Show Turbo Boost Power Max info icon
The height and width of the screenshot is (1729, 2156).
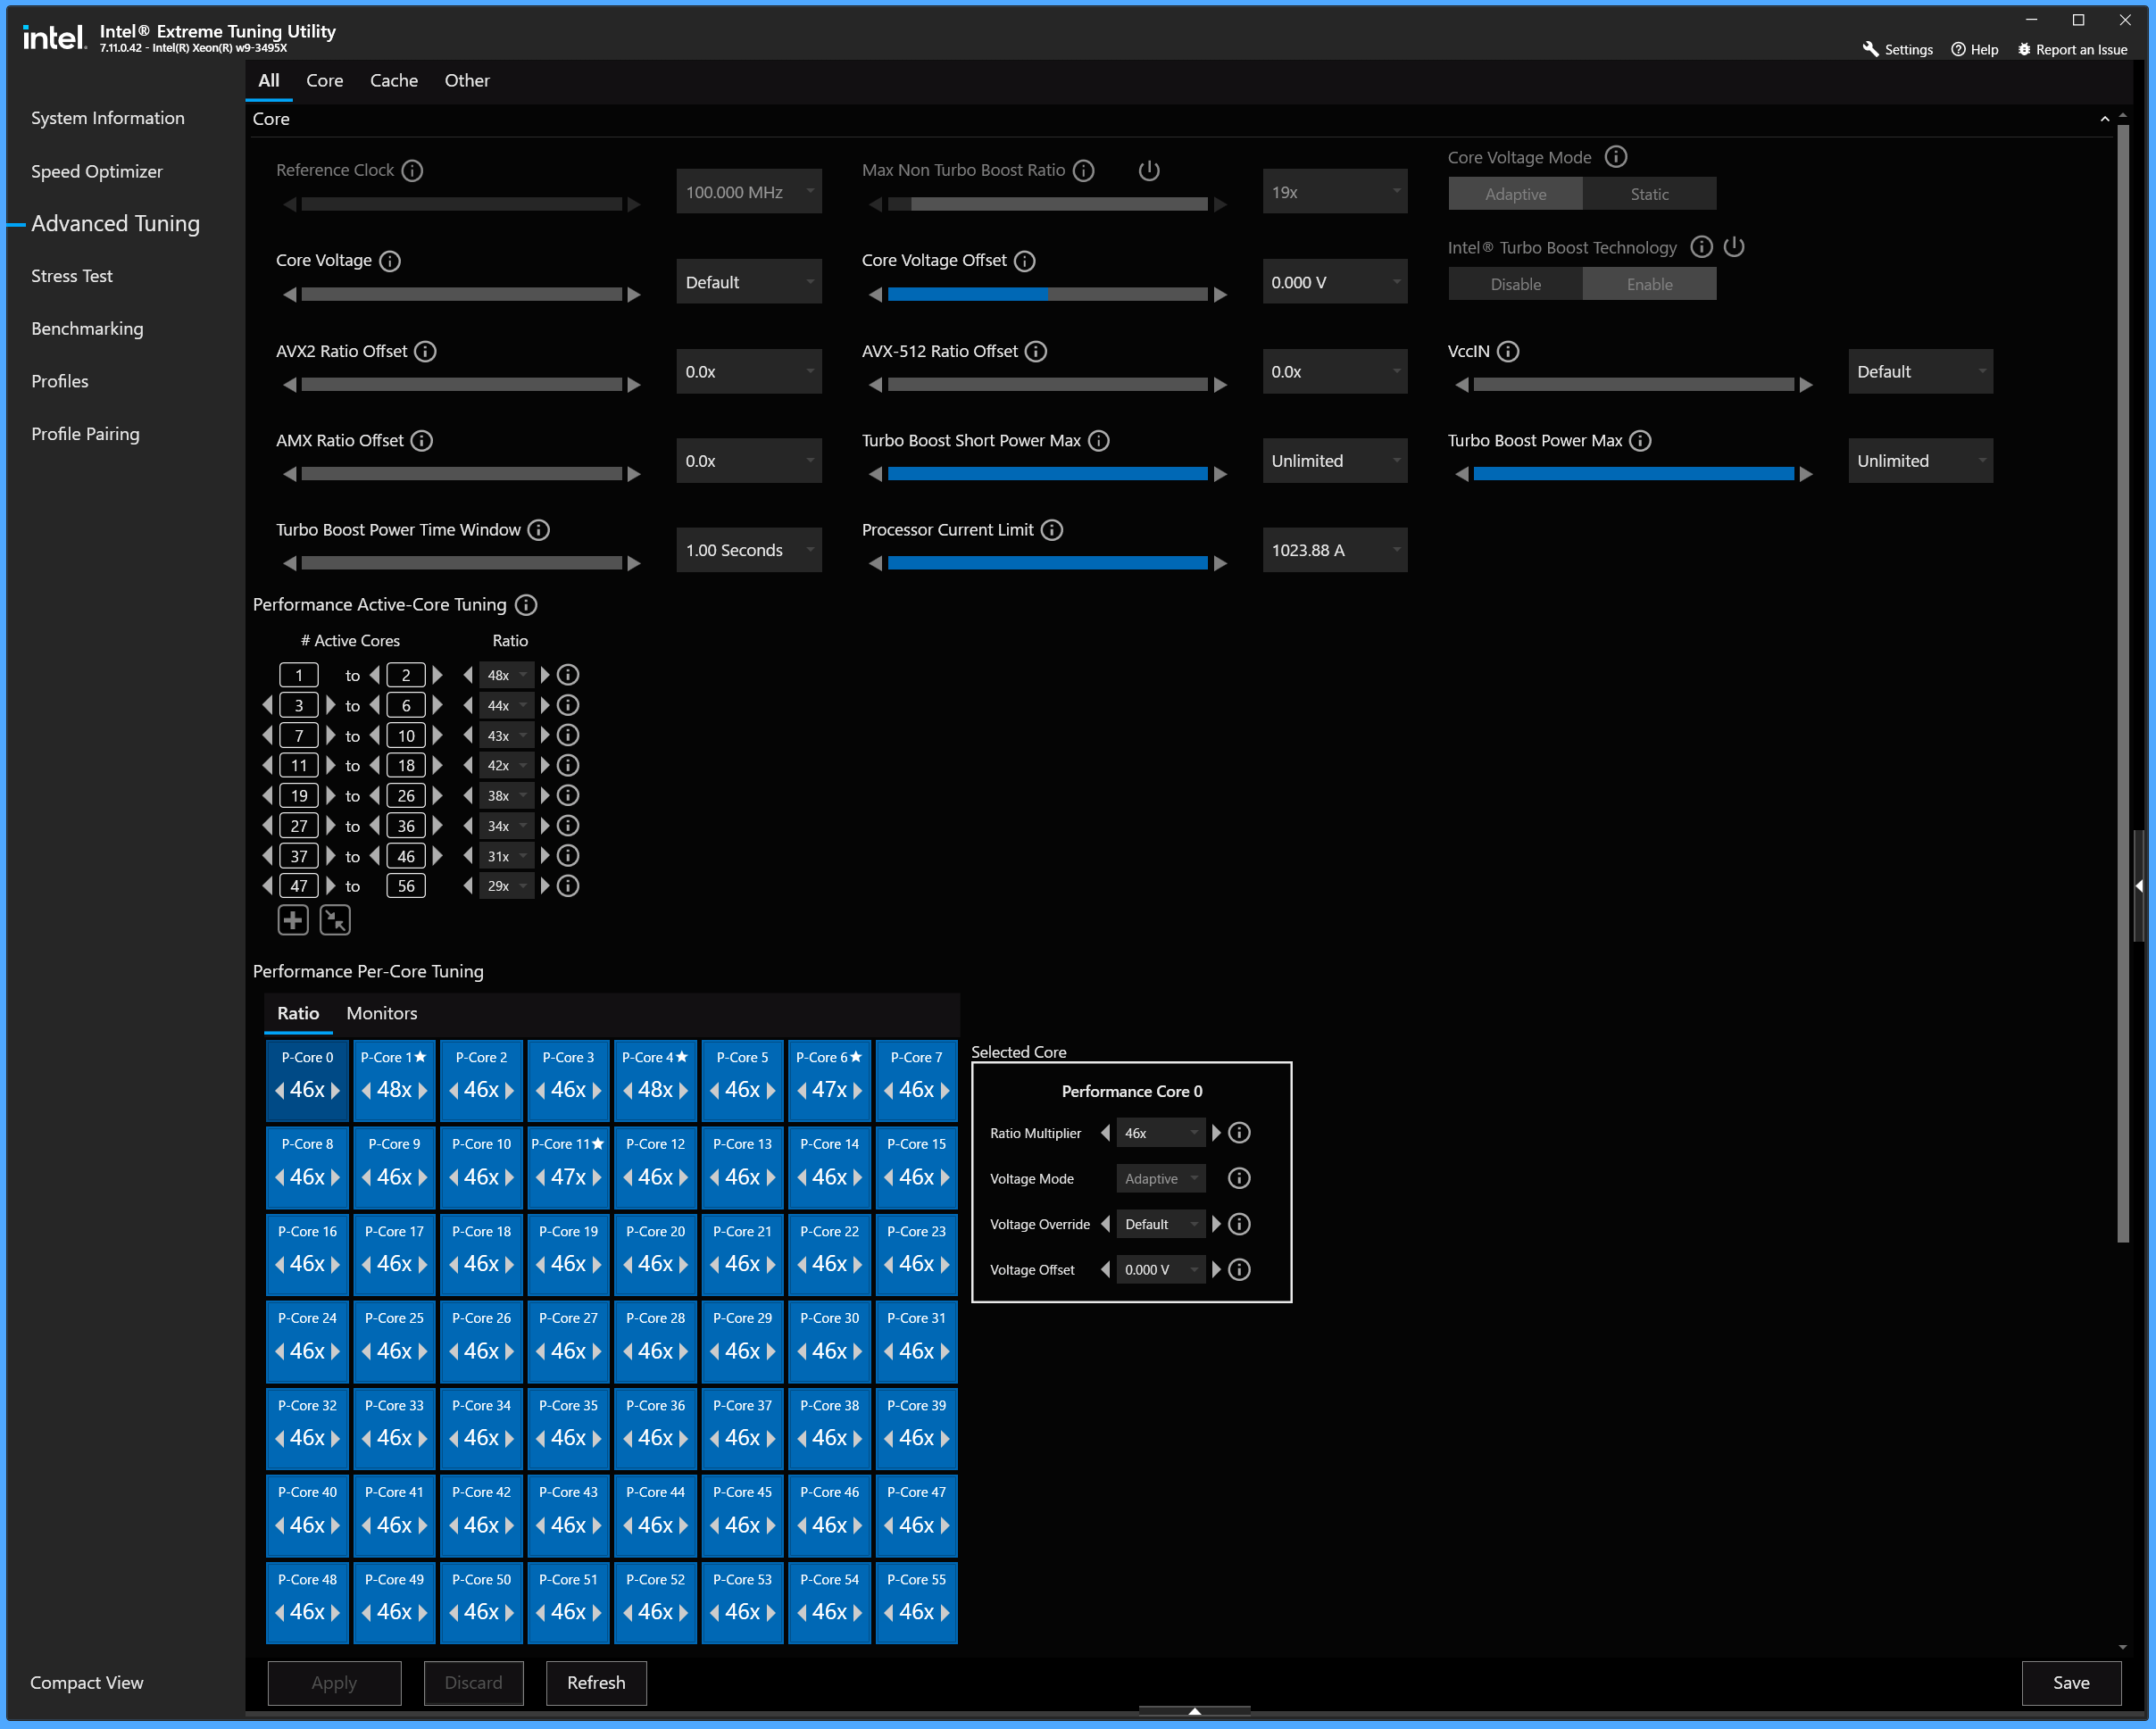pyautogui.click(x=1640, y=441)
